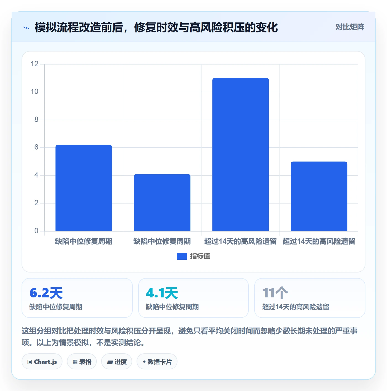Click the "数据卡片" tag chip
The height and width of the screenshot is (391, 387).
[x=157, y=362]
